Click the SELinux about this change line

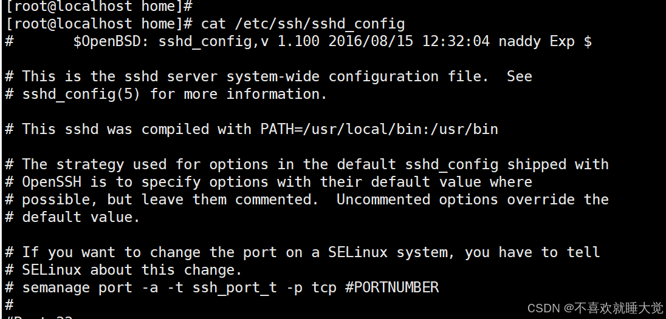(x=123, y=270)
